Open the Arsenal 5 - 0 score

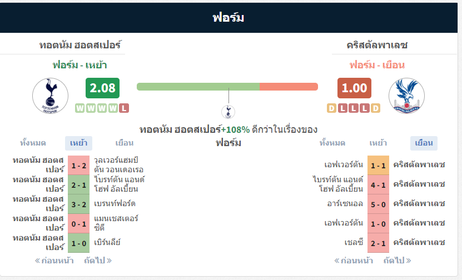378,204
